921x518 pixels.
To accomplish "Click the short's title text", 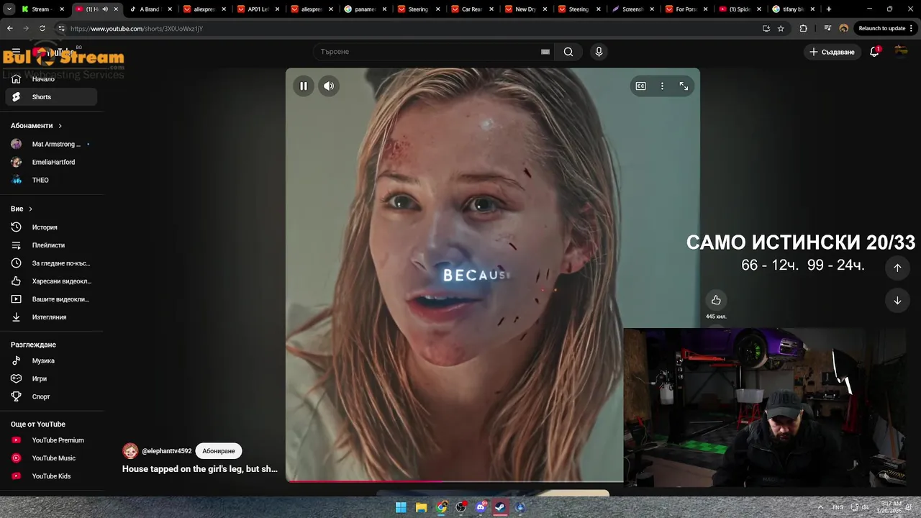I will coord(200,469).
